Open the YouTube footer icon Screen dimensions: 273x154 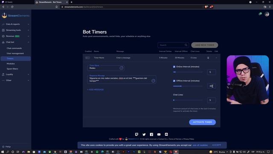coord(159,134)
